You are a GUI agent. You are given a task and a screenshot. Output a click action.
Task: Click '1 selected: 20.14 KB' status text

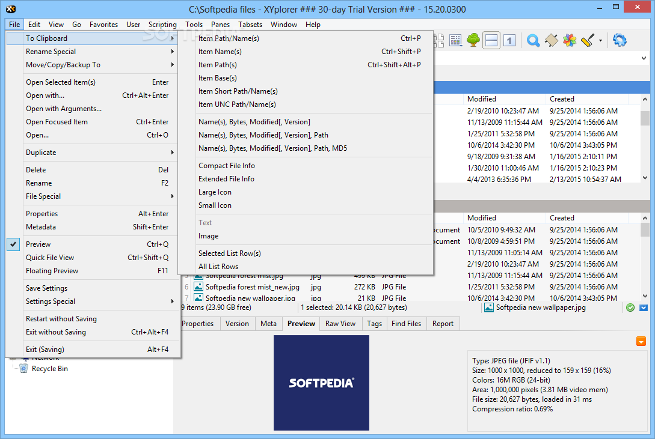pos(354,307)
